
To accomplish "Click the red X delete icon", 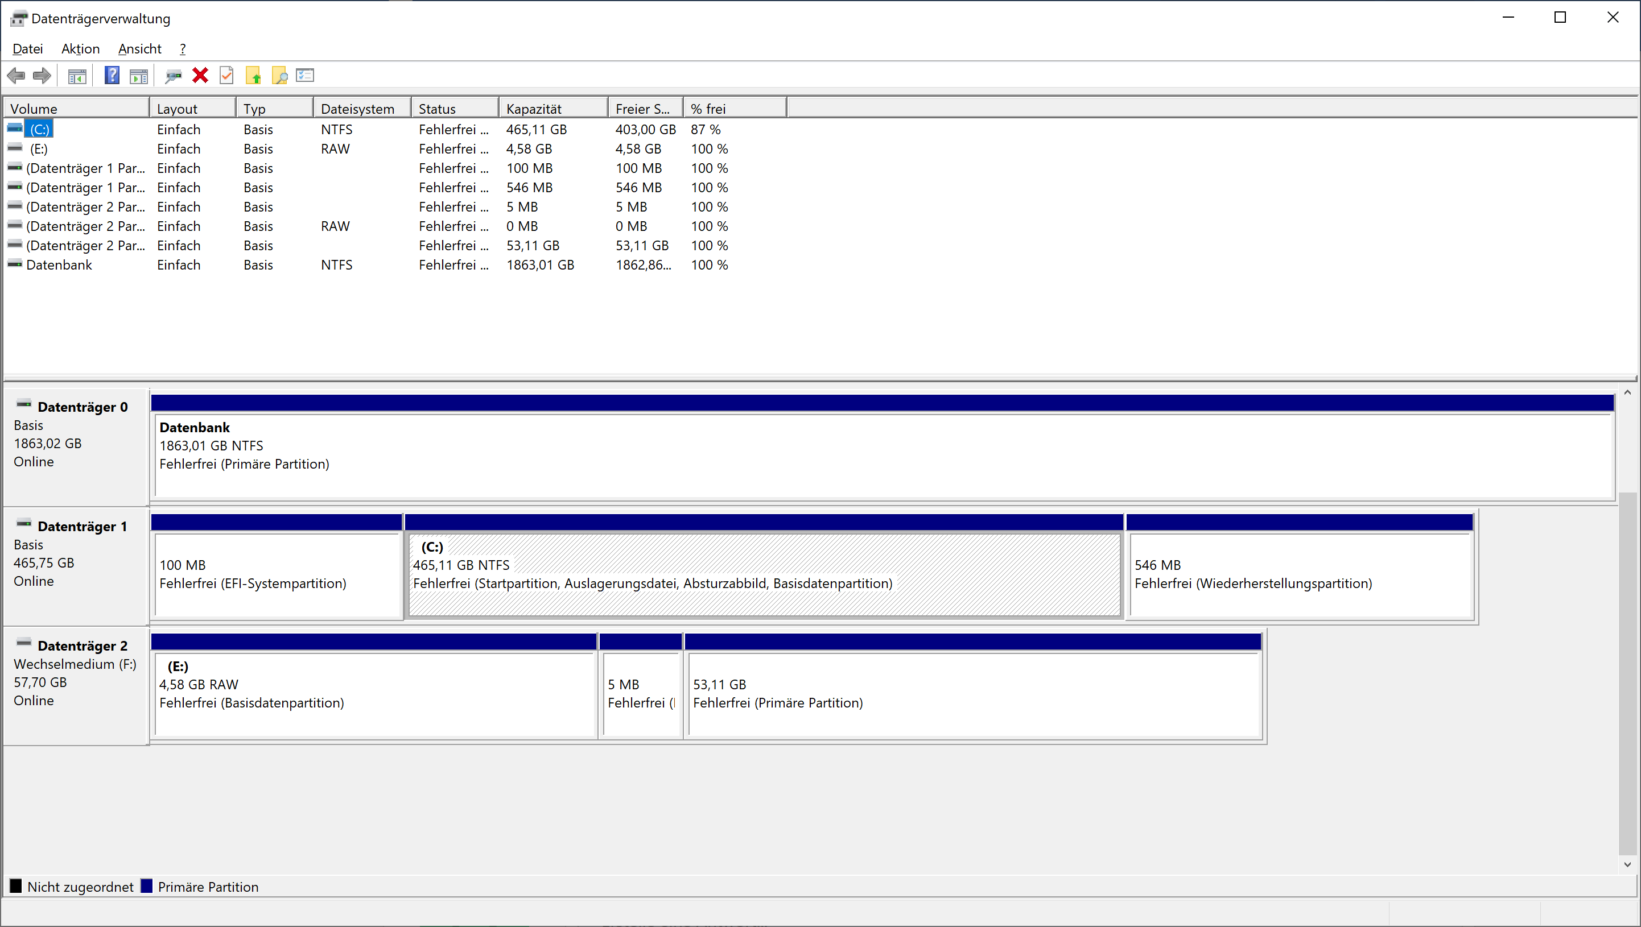I will coord(200,76).
